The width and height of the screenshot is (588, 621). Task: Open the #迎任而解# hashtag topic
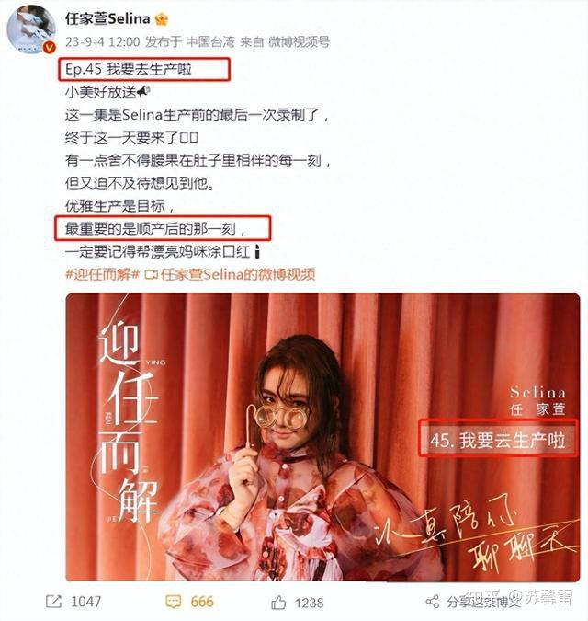pos(102,274)
